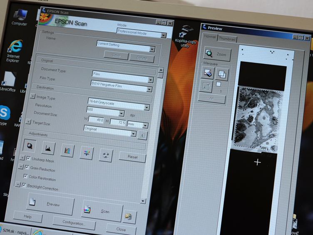Open the Configuration dialog
Viewport: 313px width, 235px height.
pyautogui.click(x=74, y=222)
